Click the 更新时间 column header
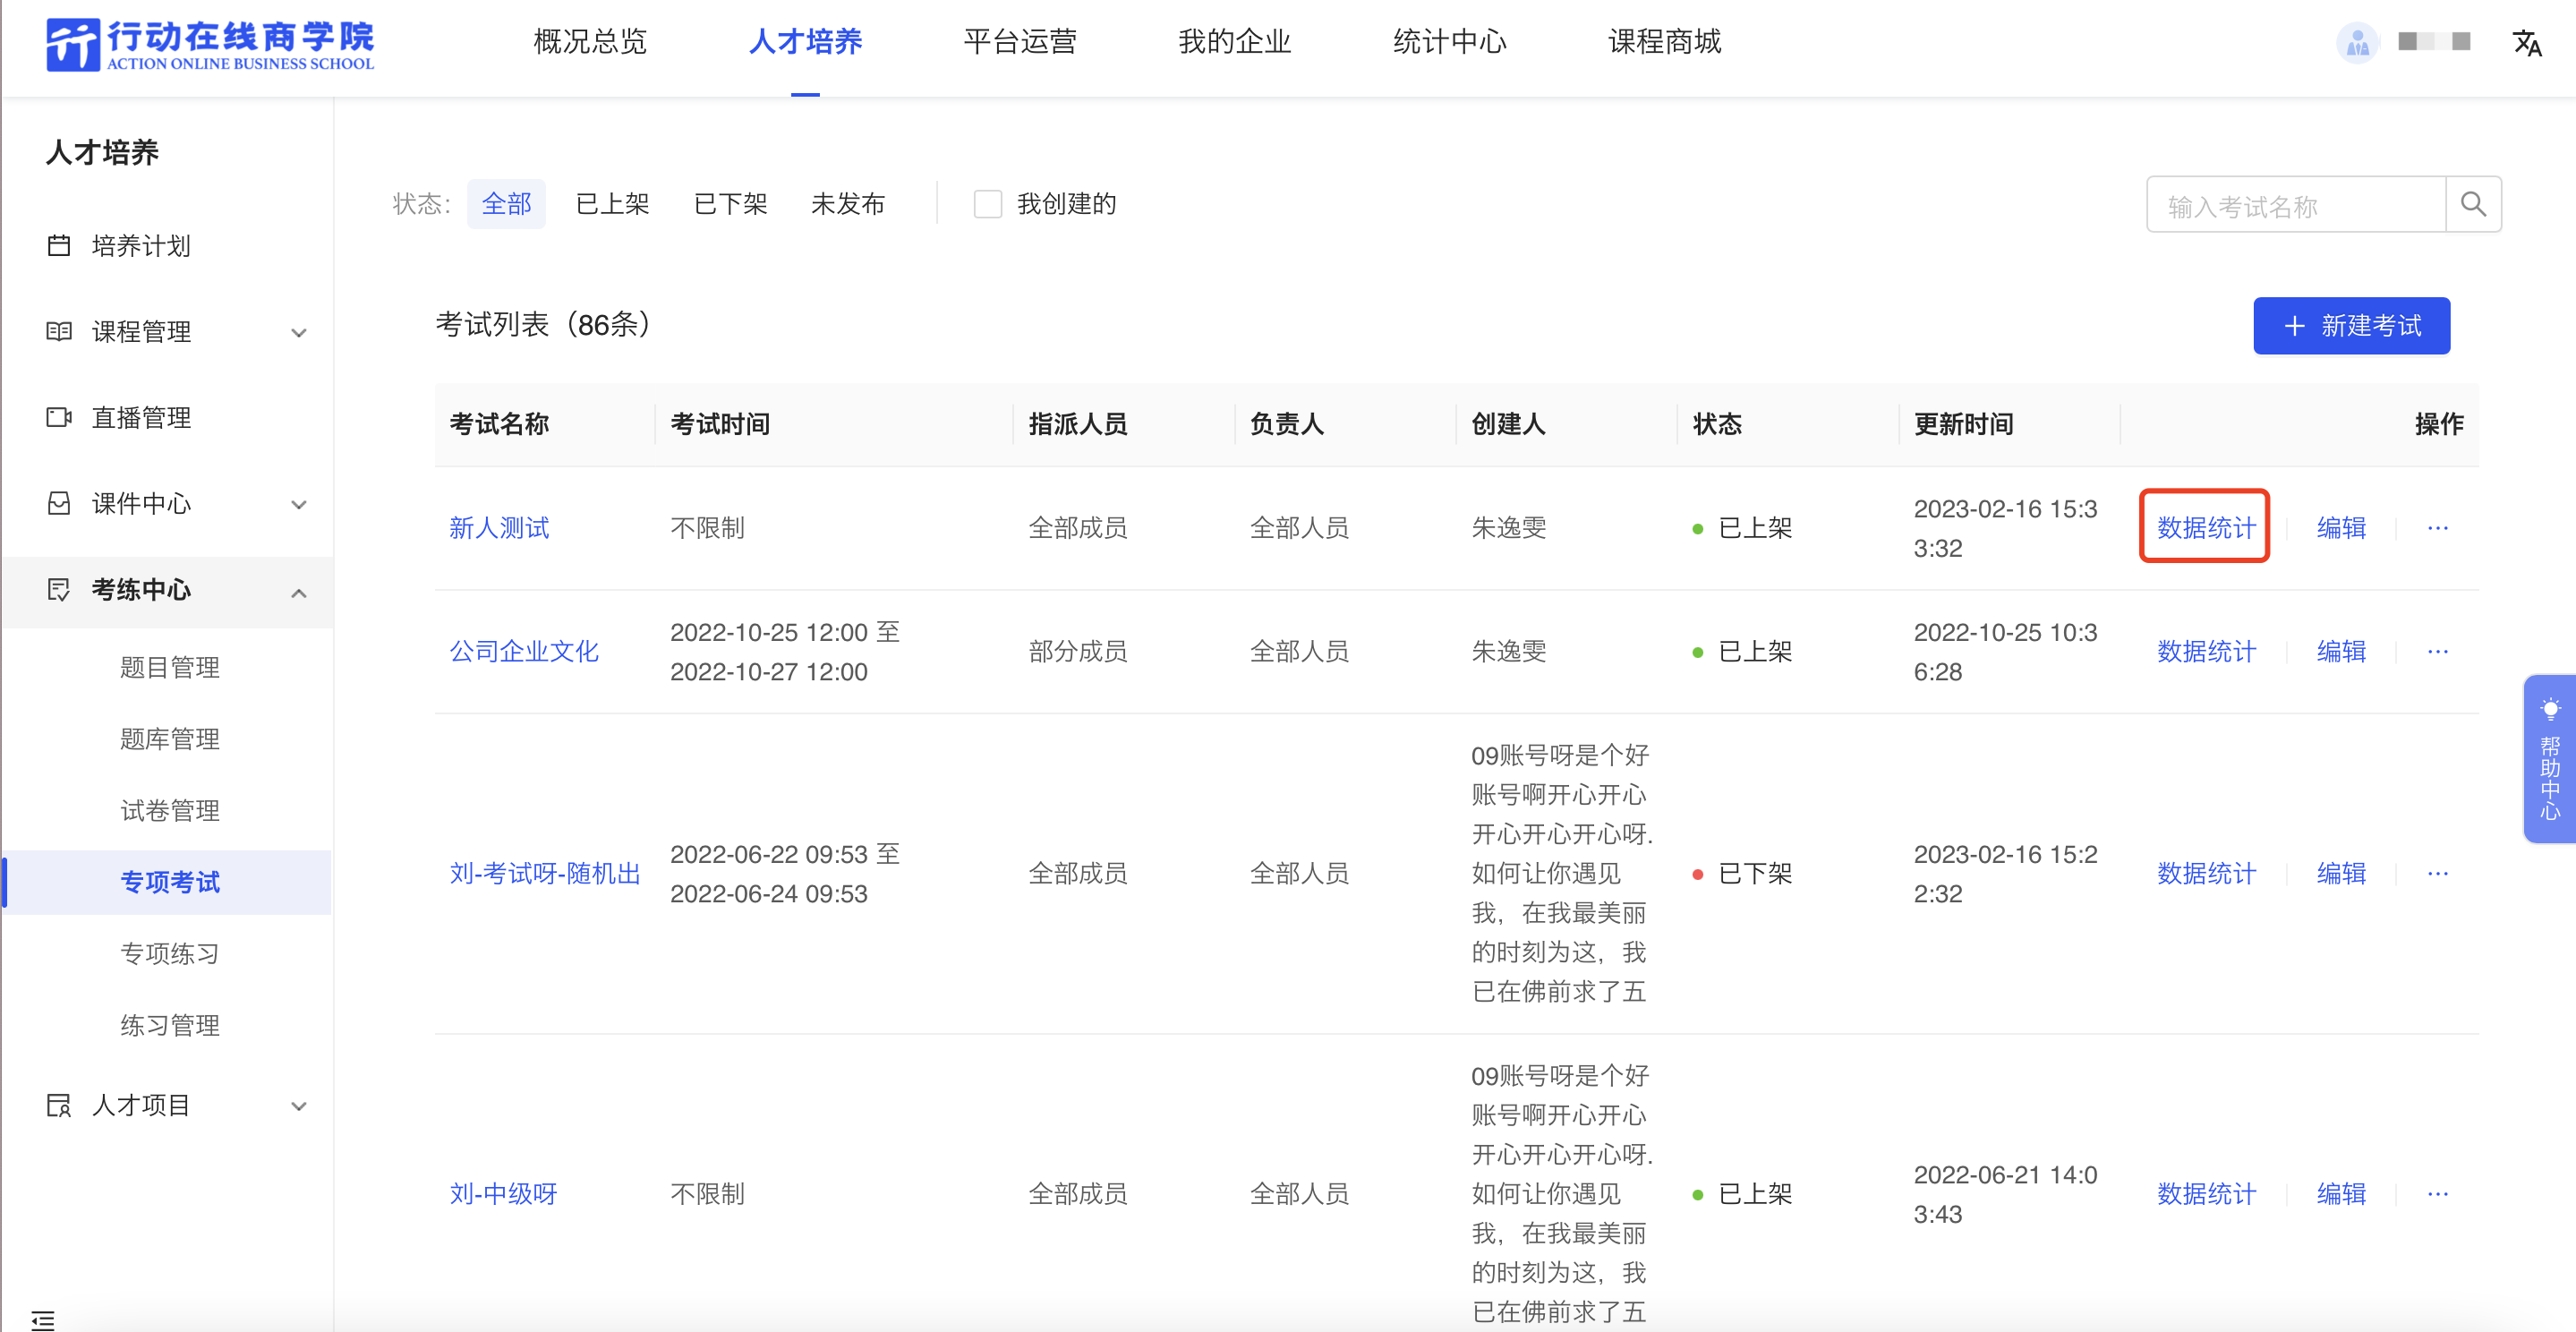2576x1332 pixels. tap(1963, 424)
